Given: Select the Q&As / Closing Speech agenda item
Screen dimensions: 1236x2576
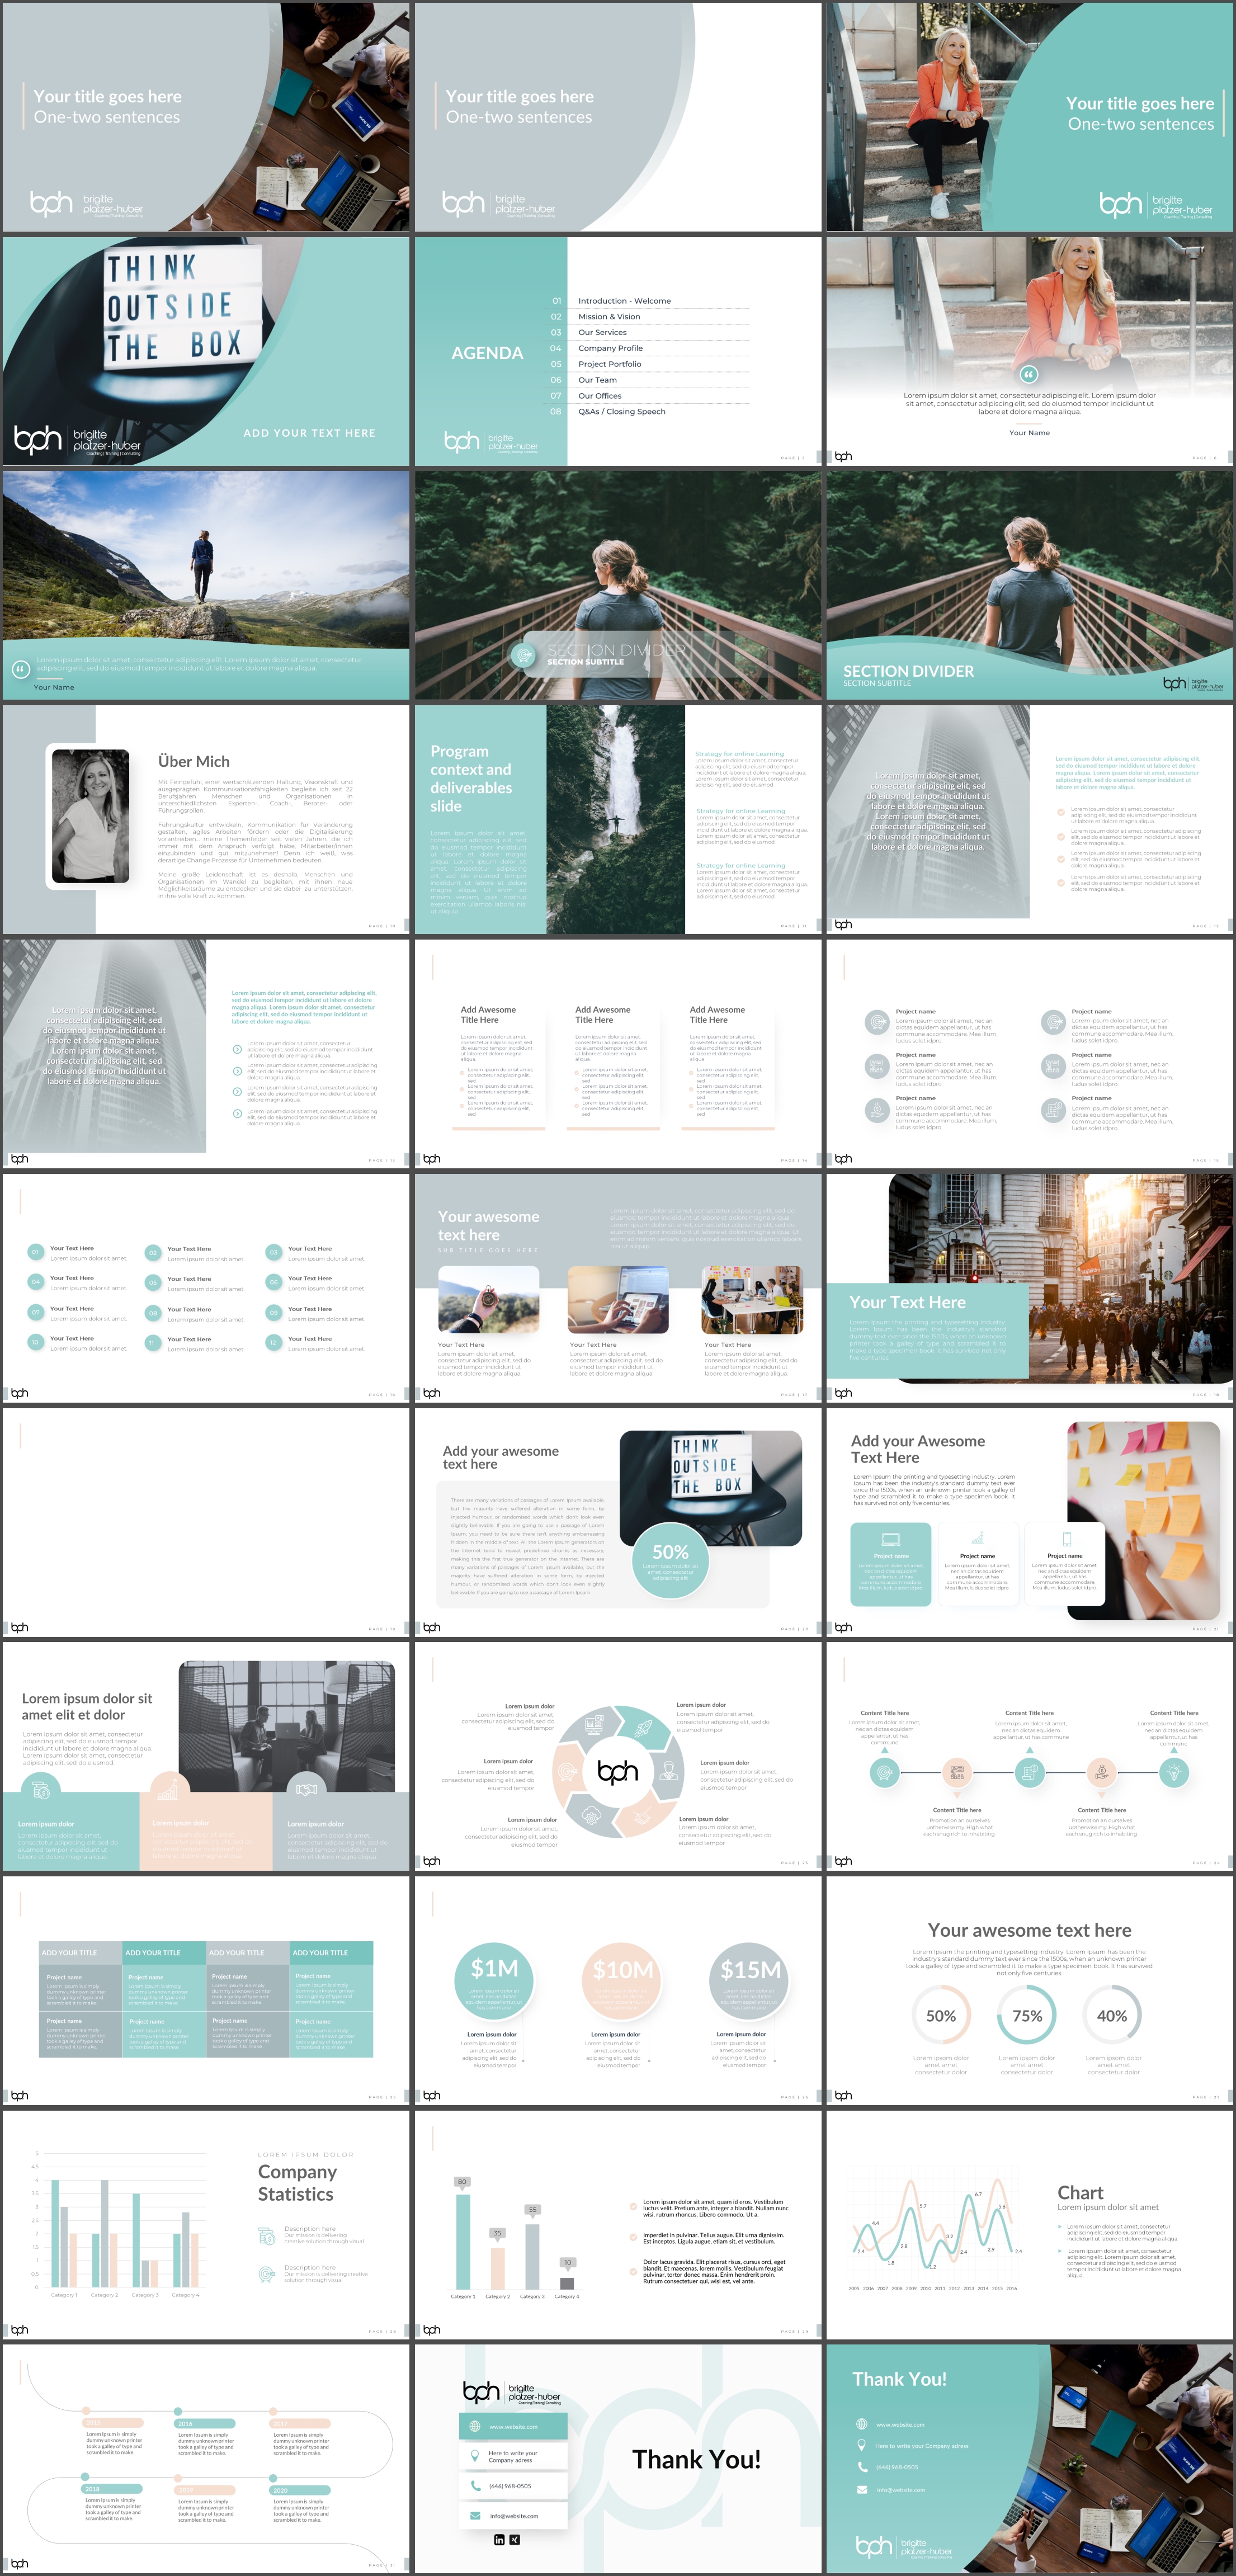Looking at the screenshot, I should (622, 411).
